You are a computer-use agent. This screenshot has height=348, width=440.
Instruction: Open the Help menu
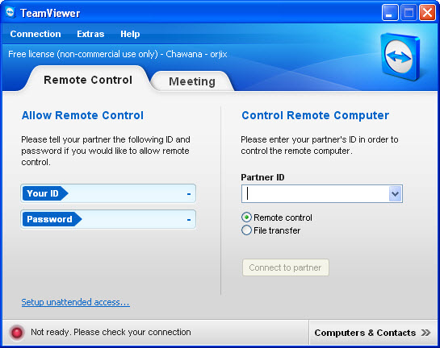click(130, 34)
